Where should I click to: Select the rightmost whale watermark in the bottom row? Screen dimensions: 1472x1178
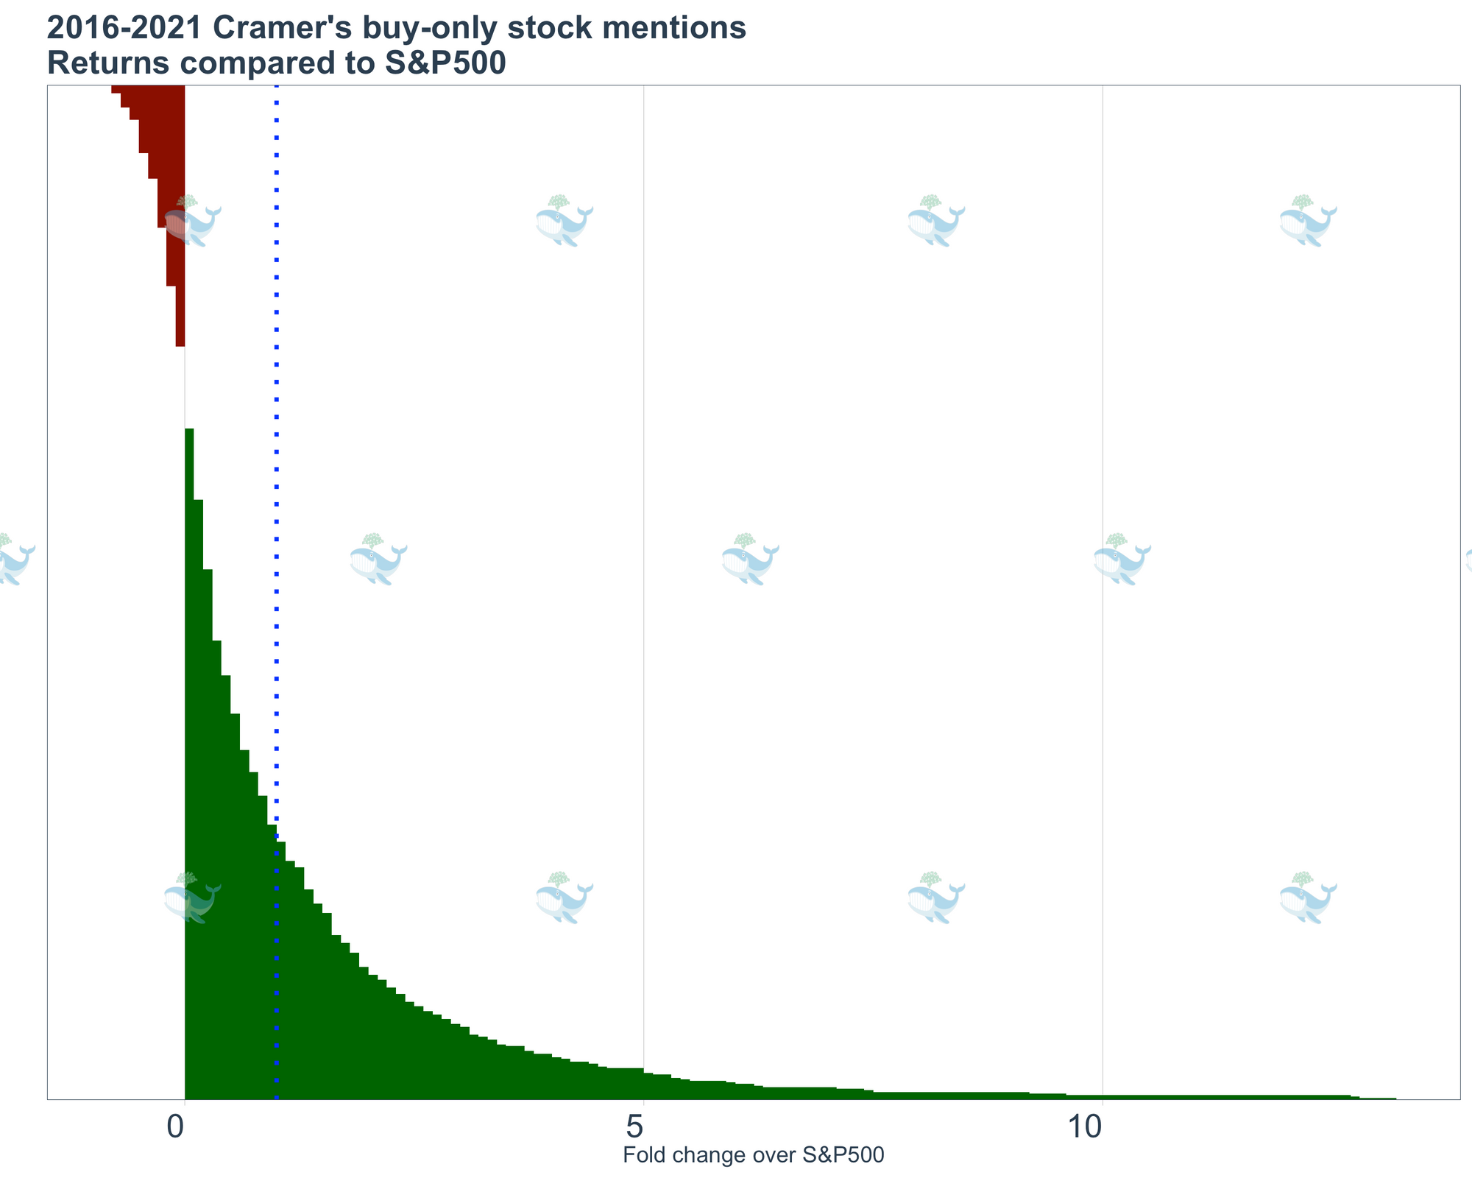1308,897
